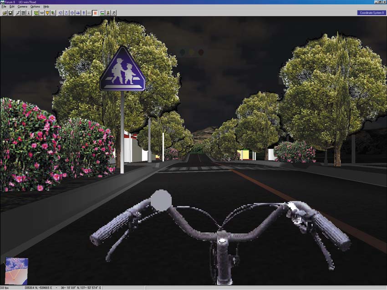387x290 pixels.
Task: Click the application icon in title bar
Action: (x=2, y=2)
